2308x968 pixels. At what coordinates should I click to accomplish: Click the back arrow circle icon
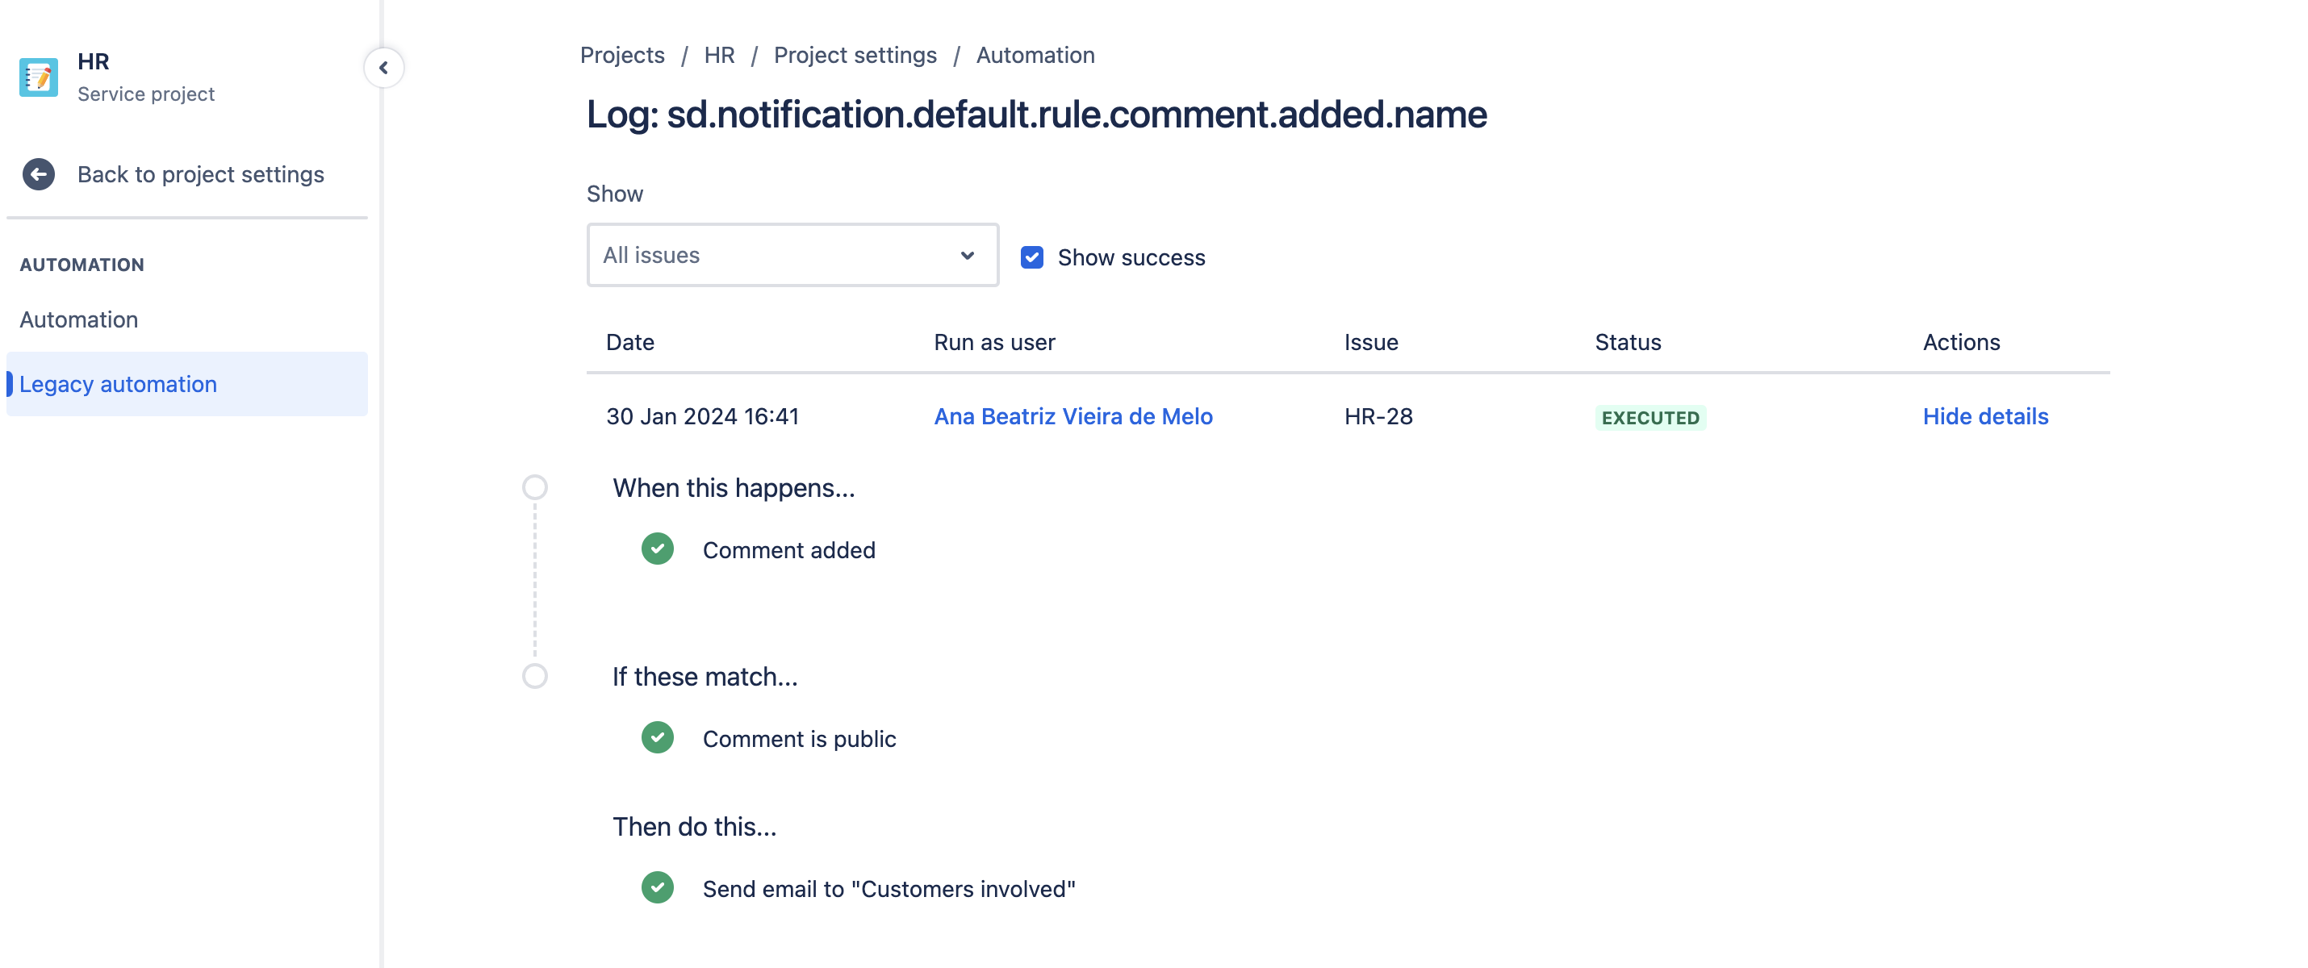pyautogui.click(x=39, y=173)
